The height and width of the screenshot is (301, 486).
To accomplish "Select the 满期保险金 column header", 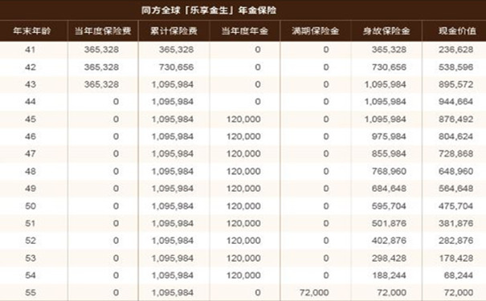I will pyautogui.click(x=315, y=31).
